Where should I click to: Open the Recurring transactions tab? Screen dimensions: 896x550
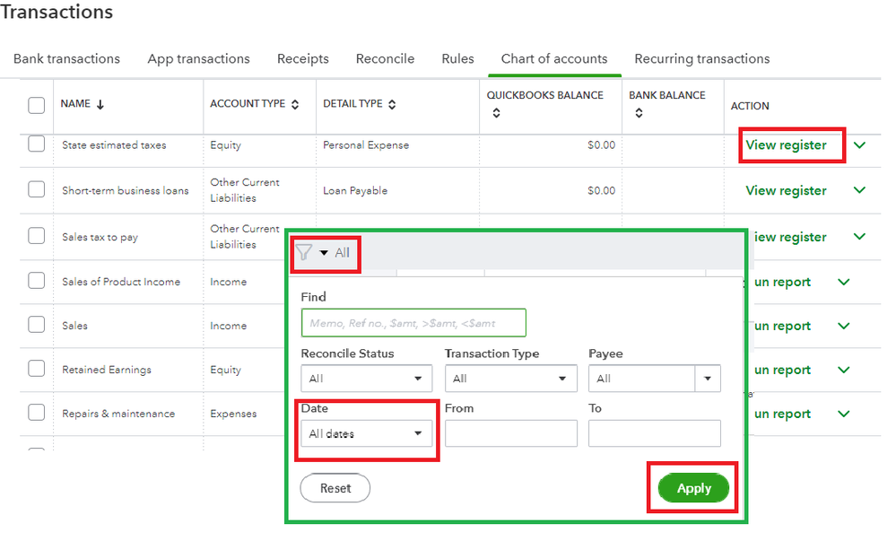click(x=701, y=59)
